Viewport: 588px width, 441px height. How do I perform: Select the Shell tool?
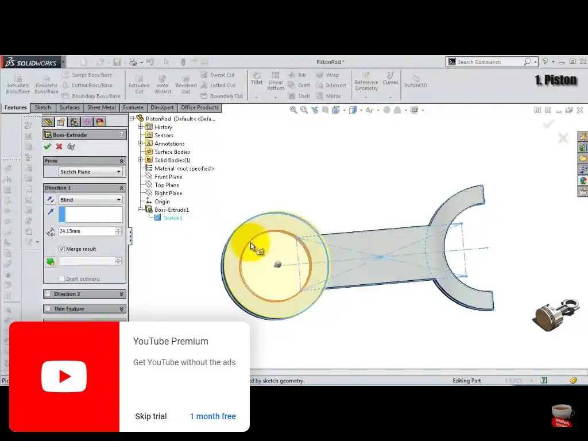[299, 96]
